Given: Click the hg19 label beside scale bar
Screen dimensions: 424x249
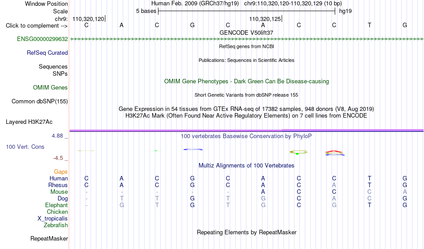Looking at the screenshot, I should (345, 11).
